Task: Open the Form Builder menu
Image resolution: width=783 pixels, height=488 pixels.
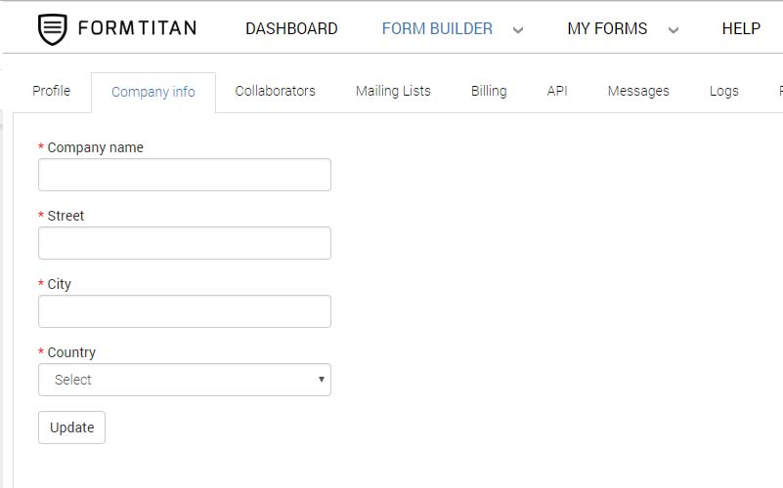Action: click(x=437, y=29)
